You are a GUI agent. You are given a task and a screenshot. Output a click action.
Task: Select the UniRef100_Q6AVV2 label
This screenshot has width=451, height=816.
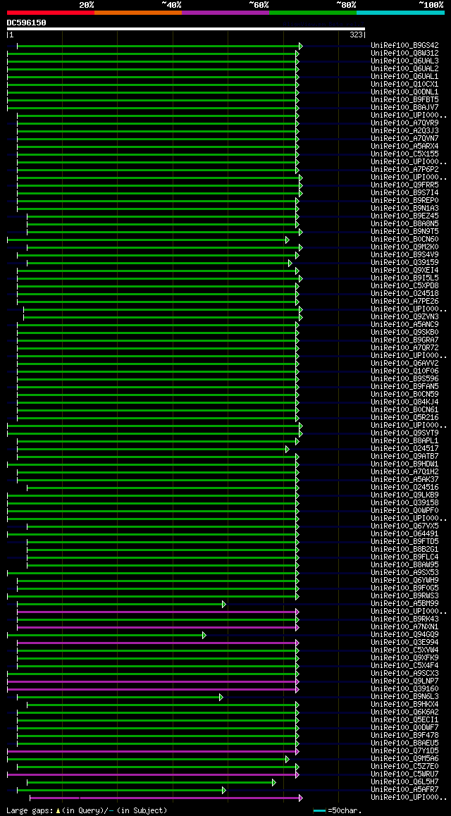[404, 363]
